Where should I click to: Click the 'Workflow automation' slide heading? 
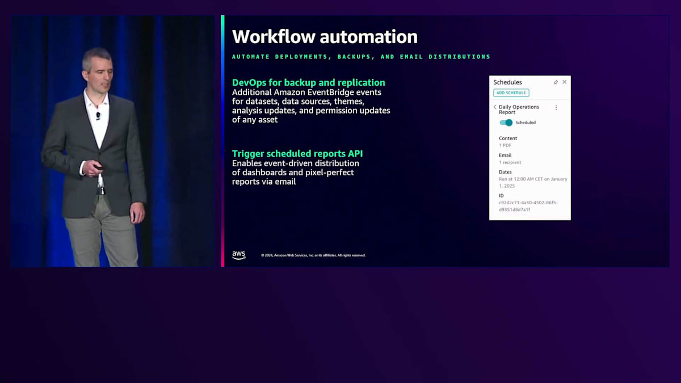click(325, 36)
